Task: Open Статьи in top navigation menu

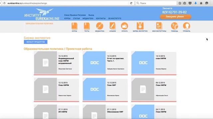Action: (77, 19)
